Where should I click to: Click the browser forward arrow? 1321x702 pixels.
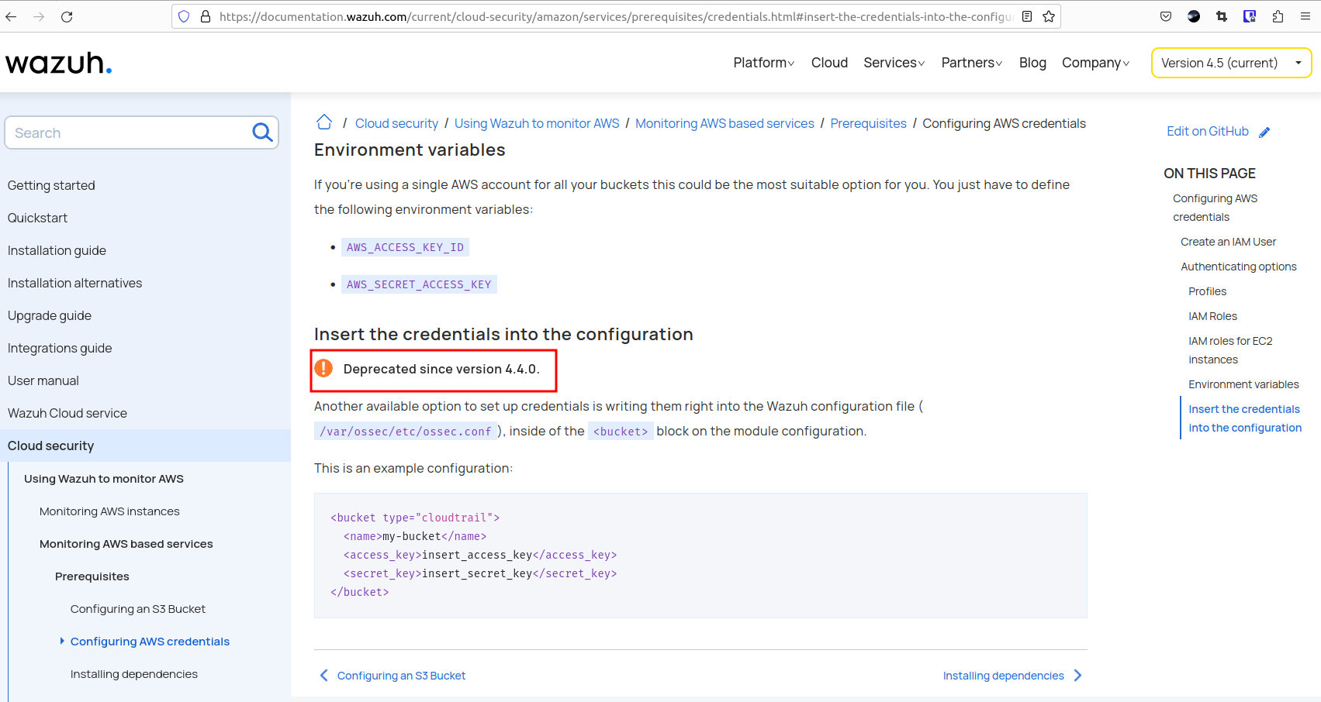point(39,16)
